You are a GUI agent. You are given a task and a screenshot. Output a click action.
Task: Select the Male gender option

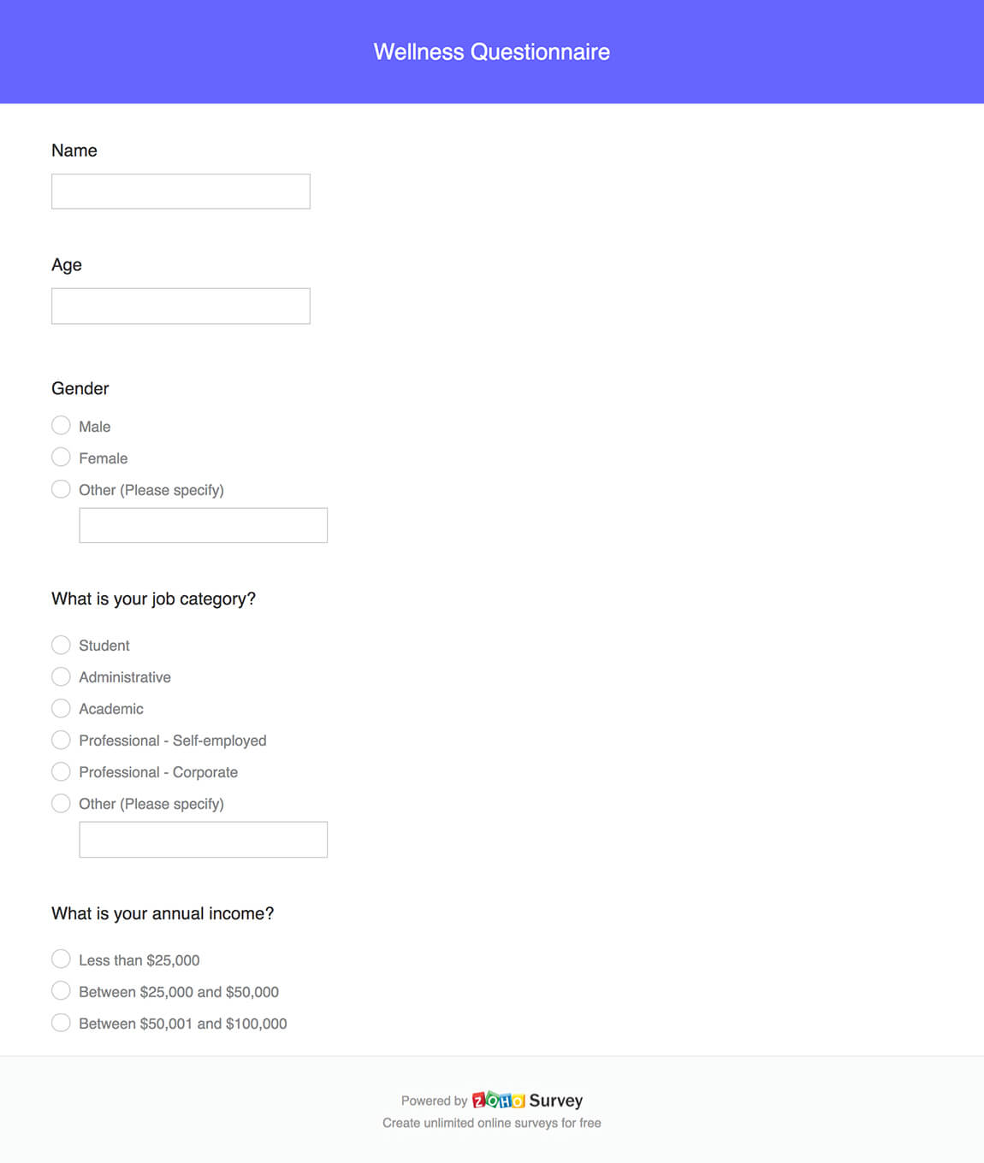click(61, 425)
